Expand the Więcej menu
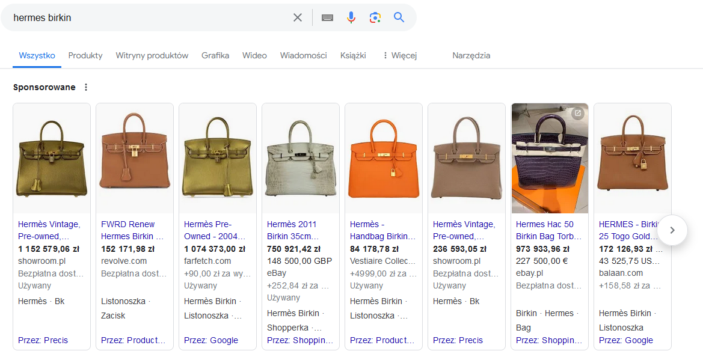 (399, 55)
